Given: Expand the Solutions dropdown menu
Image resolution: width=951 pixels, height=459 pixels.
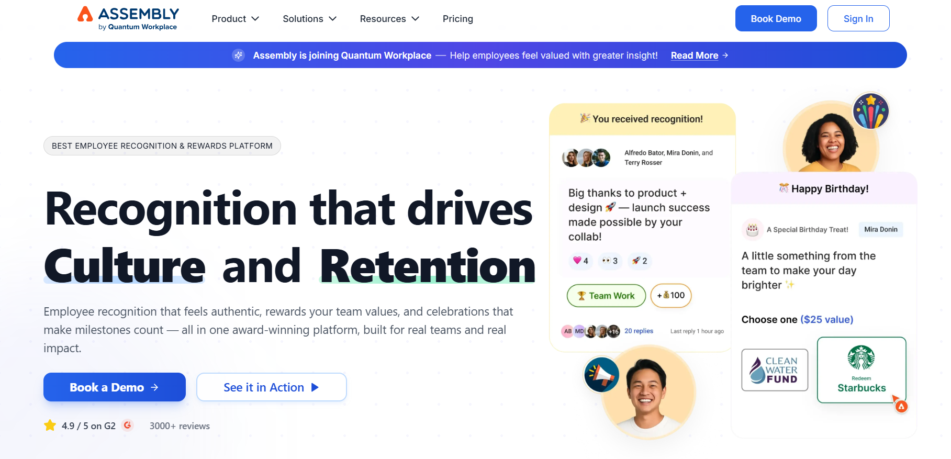Looking at the screenshot, I should 310,19.
